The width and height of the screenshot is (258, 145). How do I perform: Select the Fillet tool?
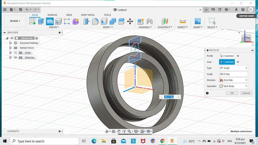95,21
